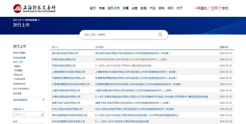The height and width of the screenshot is (124, 246).
Task: Open issuer 珠海泰诺麦博制药股份有限公司
Action: pos(68,78)
